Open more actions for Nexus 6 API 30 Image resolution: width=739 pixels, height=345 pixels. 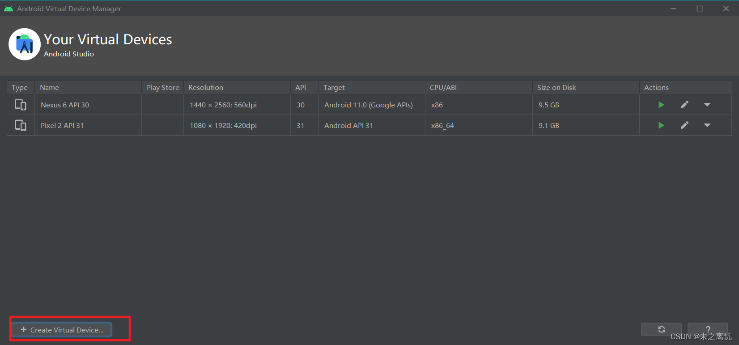707,105
